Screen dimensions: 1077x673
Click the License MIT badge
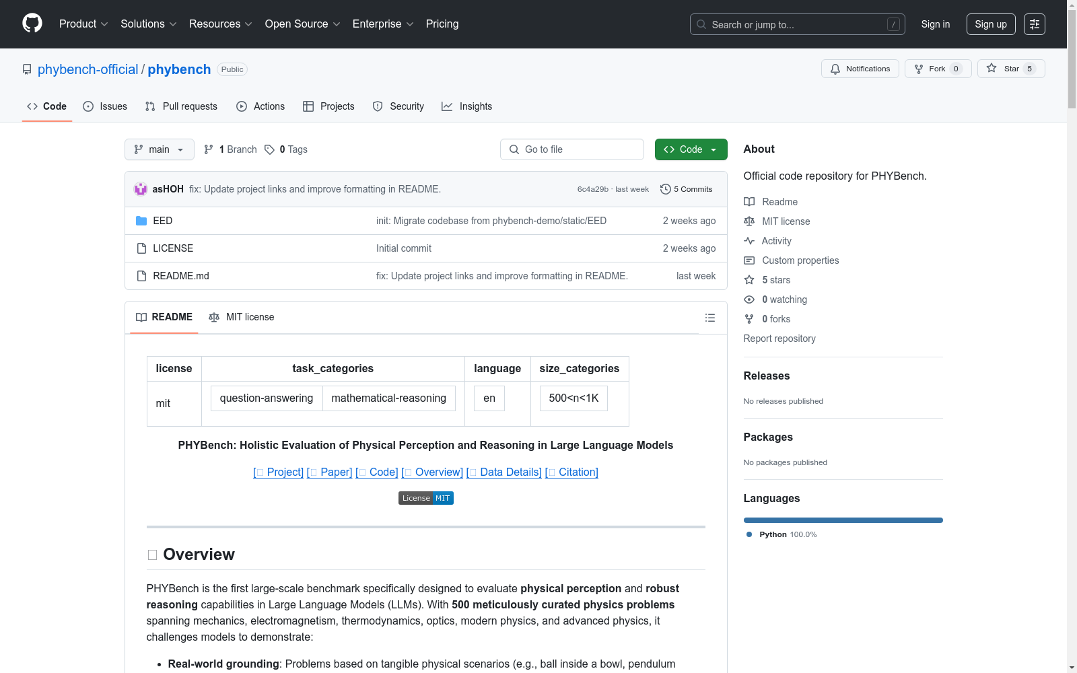click(426, 498)
